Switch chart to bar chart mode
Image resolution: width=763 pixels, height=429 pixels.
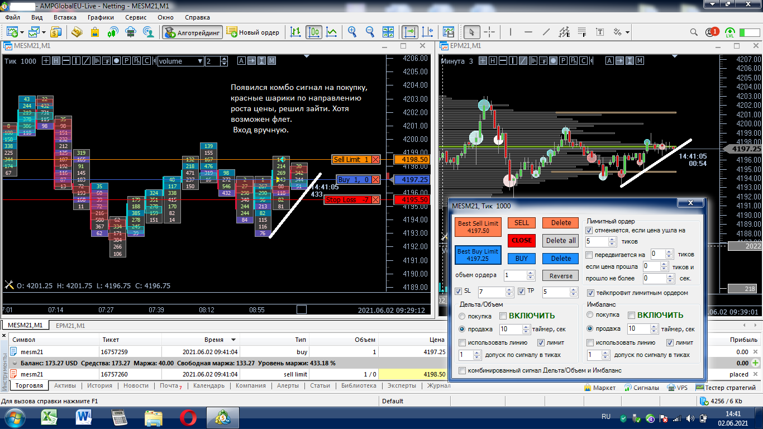(295, 32)
